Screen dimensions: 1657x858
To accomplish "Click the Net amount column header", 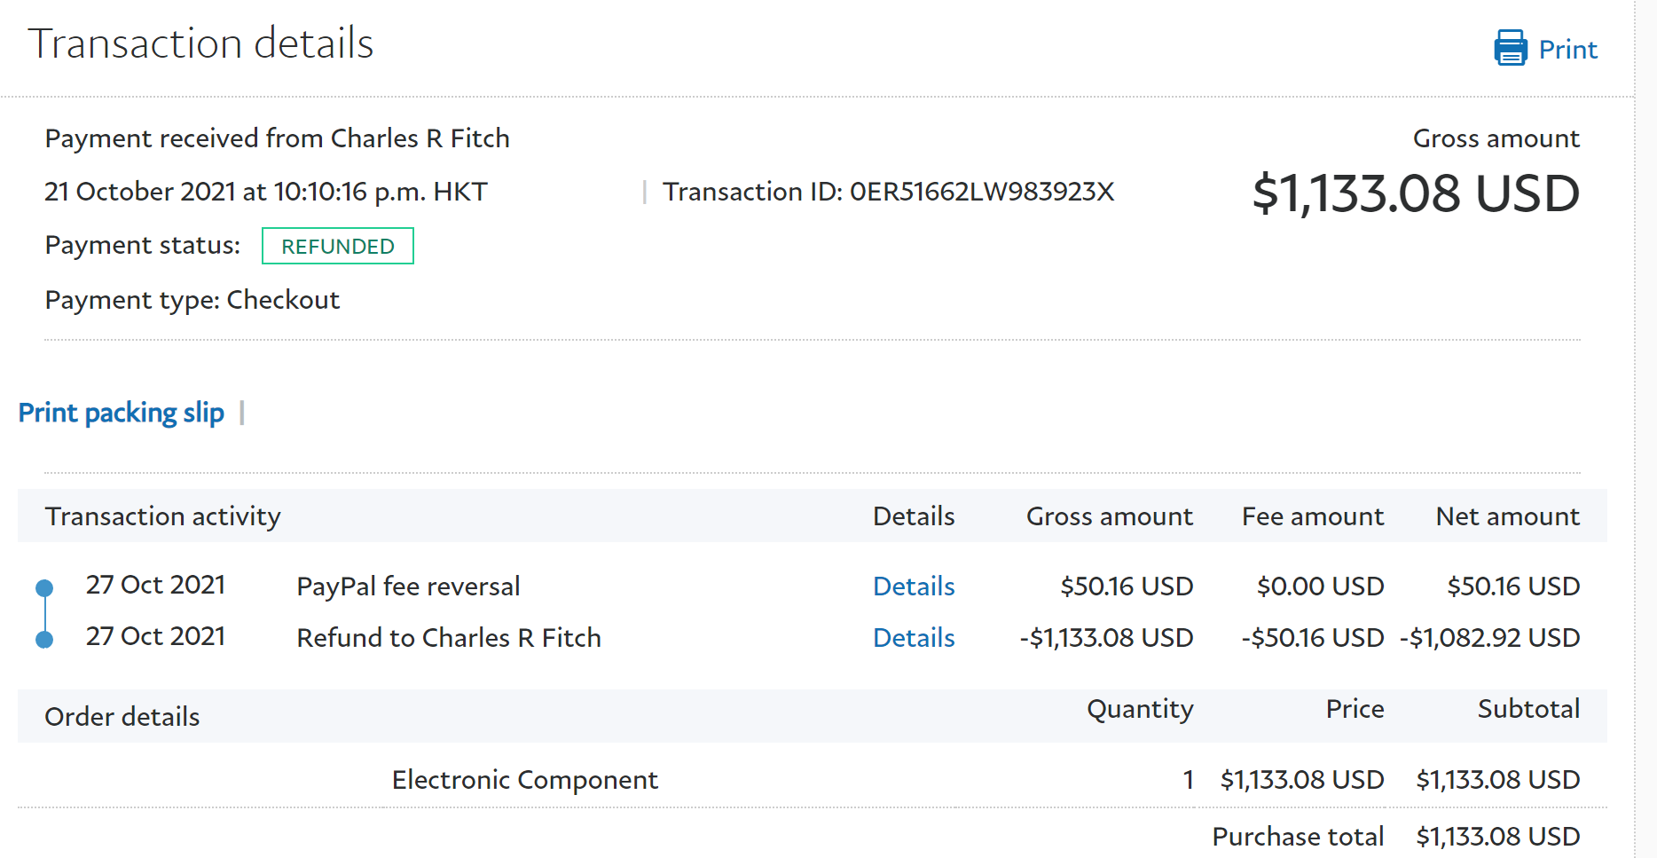I will click(1507, 516).
